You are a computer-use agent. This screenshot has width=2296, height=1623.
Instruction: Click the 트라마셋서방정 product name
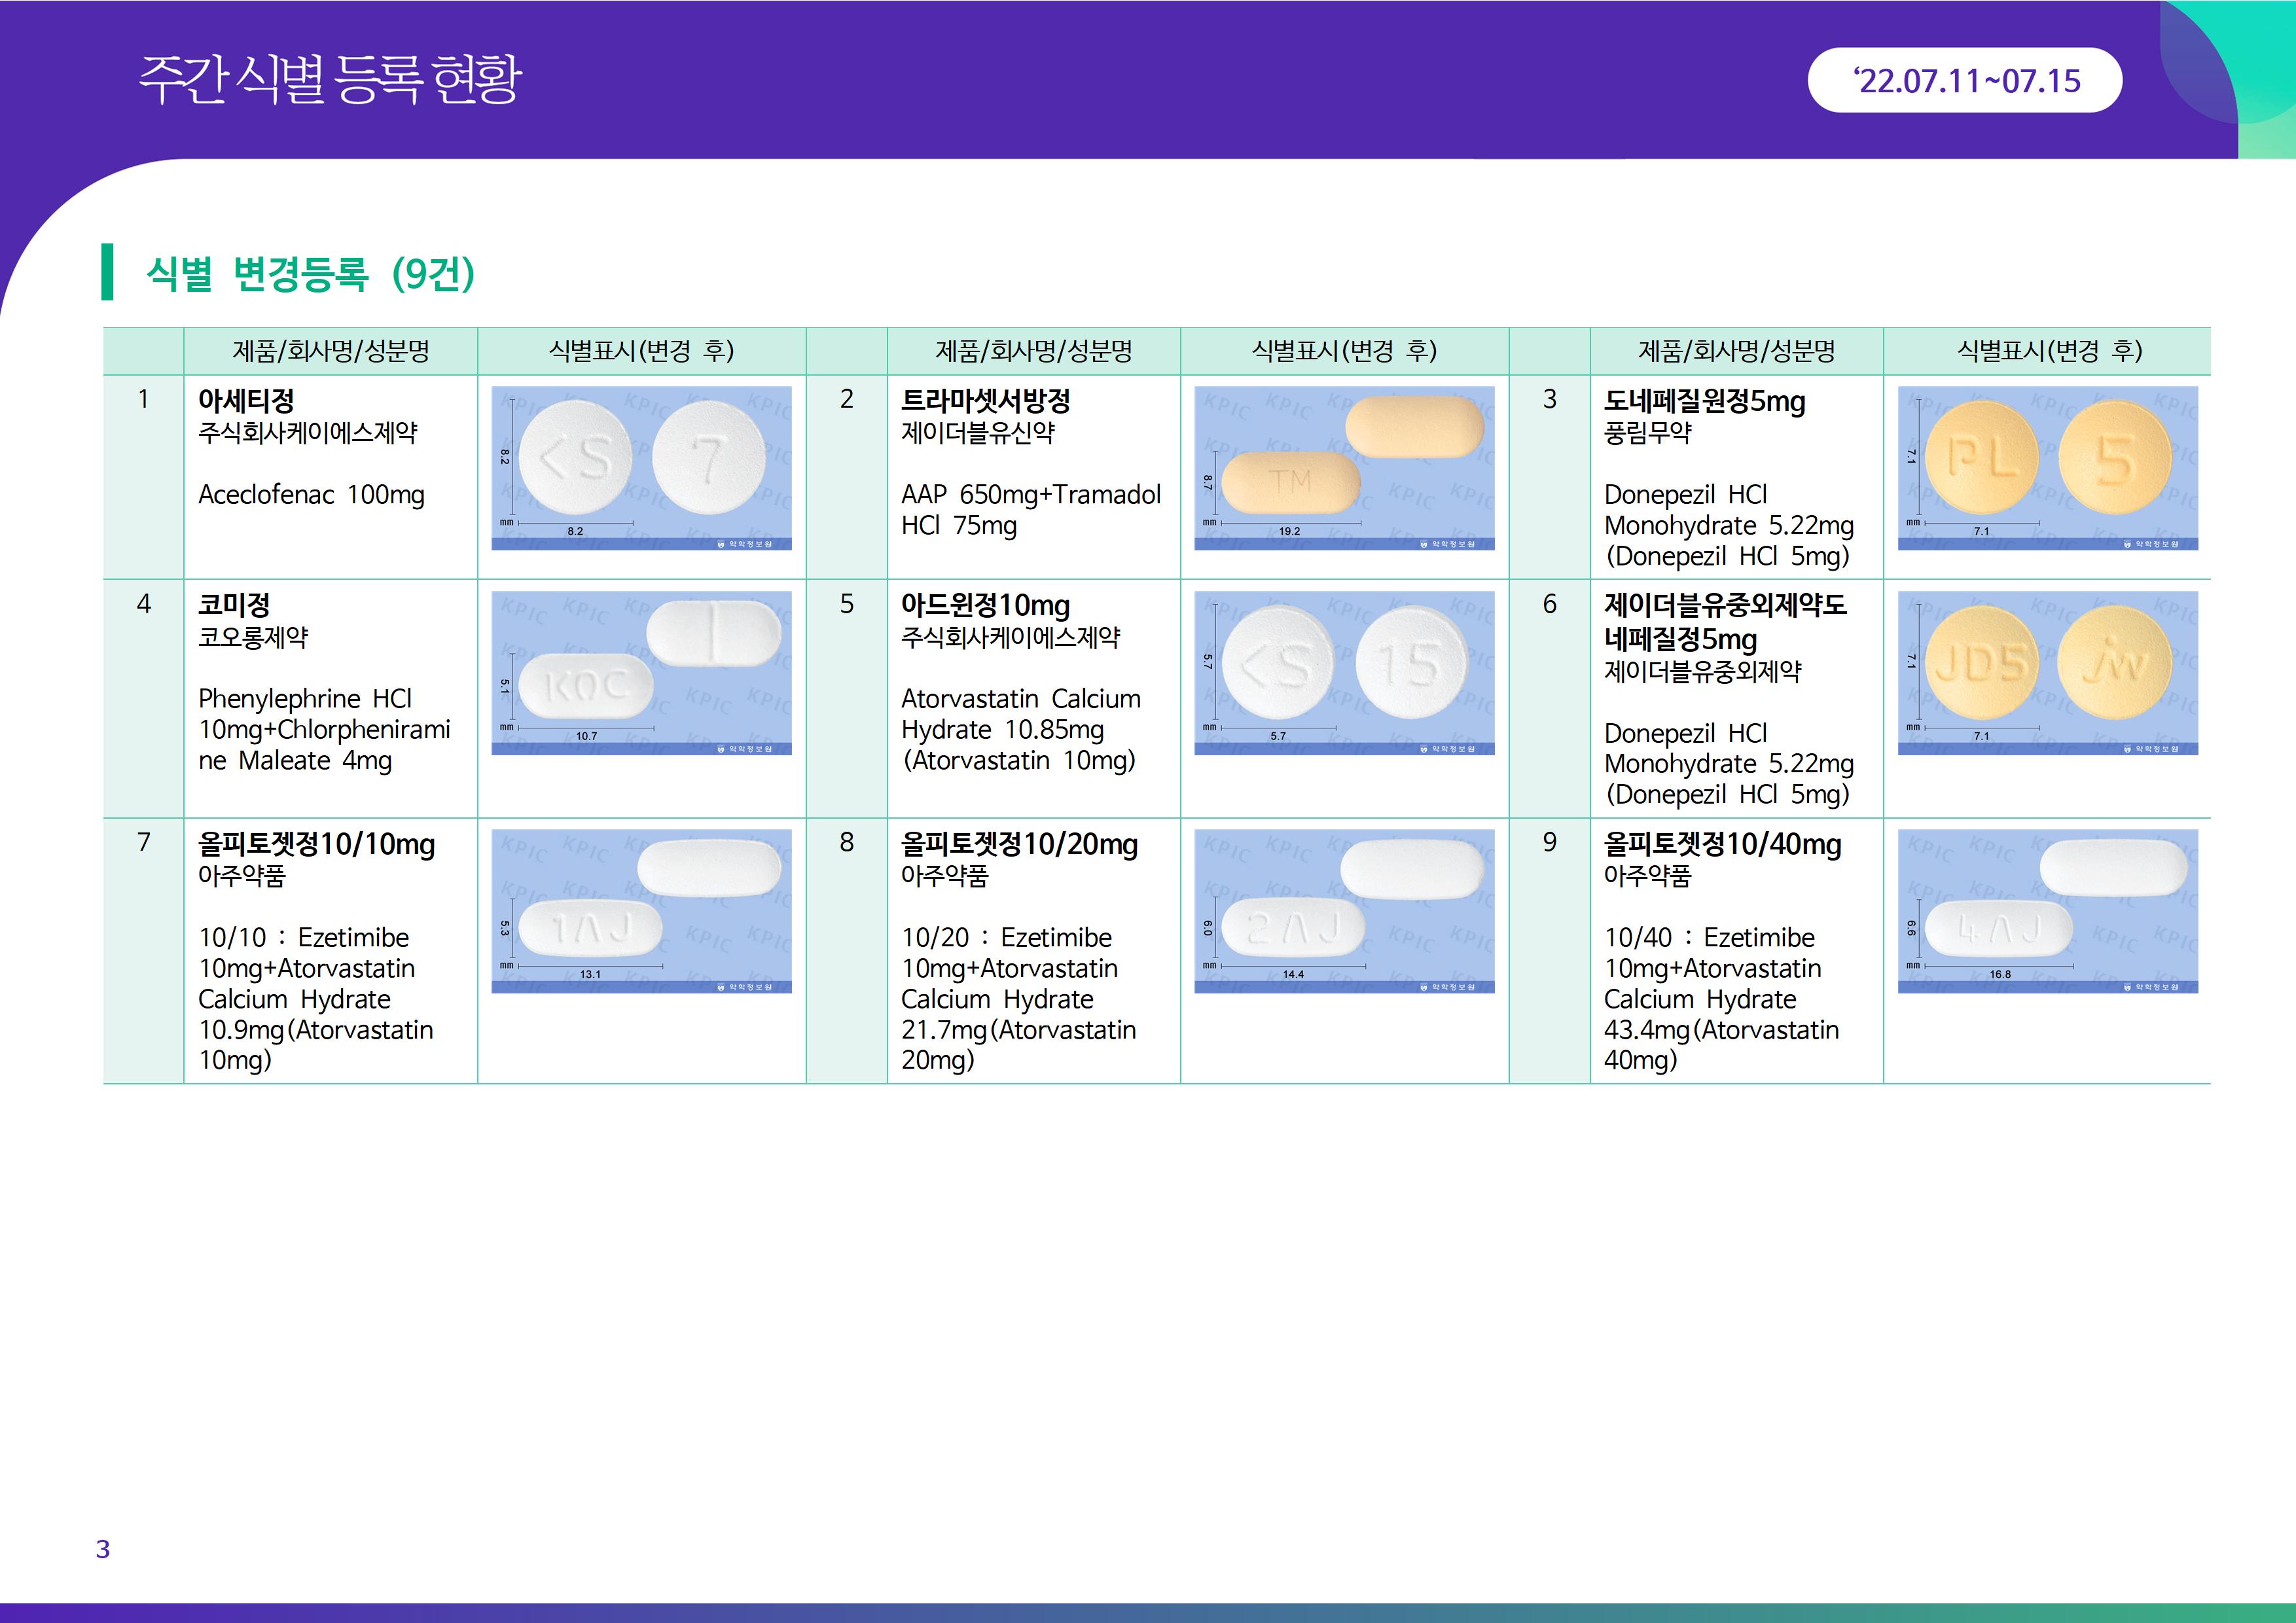tap(985, 401)
